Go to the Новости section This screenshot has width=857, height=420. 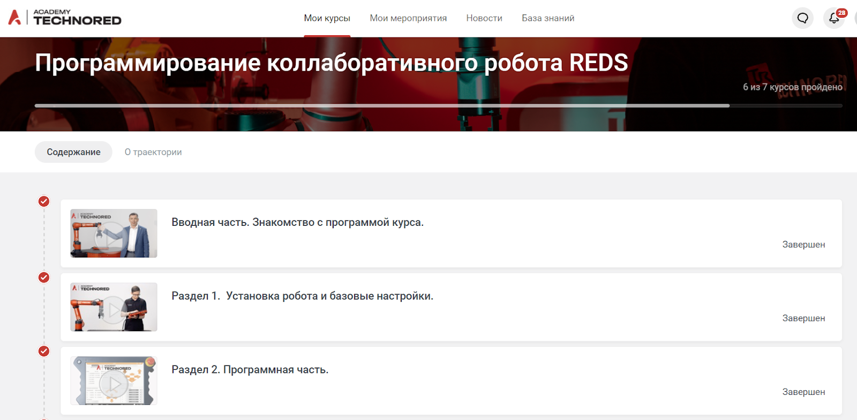(x=484, y=18)
